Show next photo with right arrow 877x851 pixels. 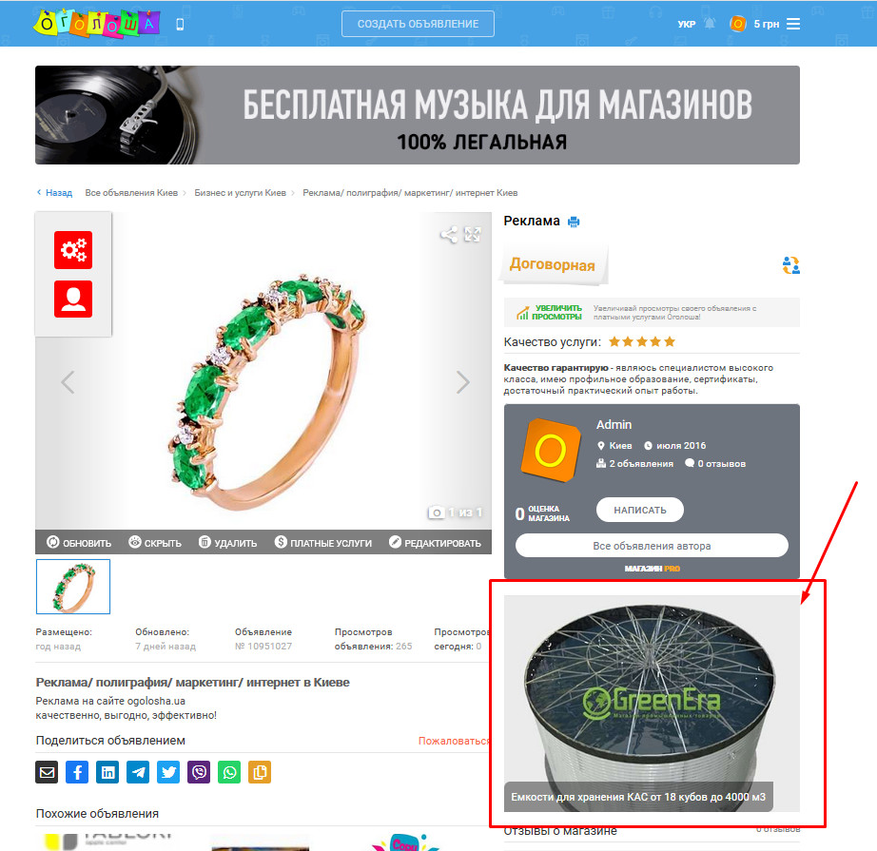click(x=462, y=382)
